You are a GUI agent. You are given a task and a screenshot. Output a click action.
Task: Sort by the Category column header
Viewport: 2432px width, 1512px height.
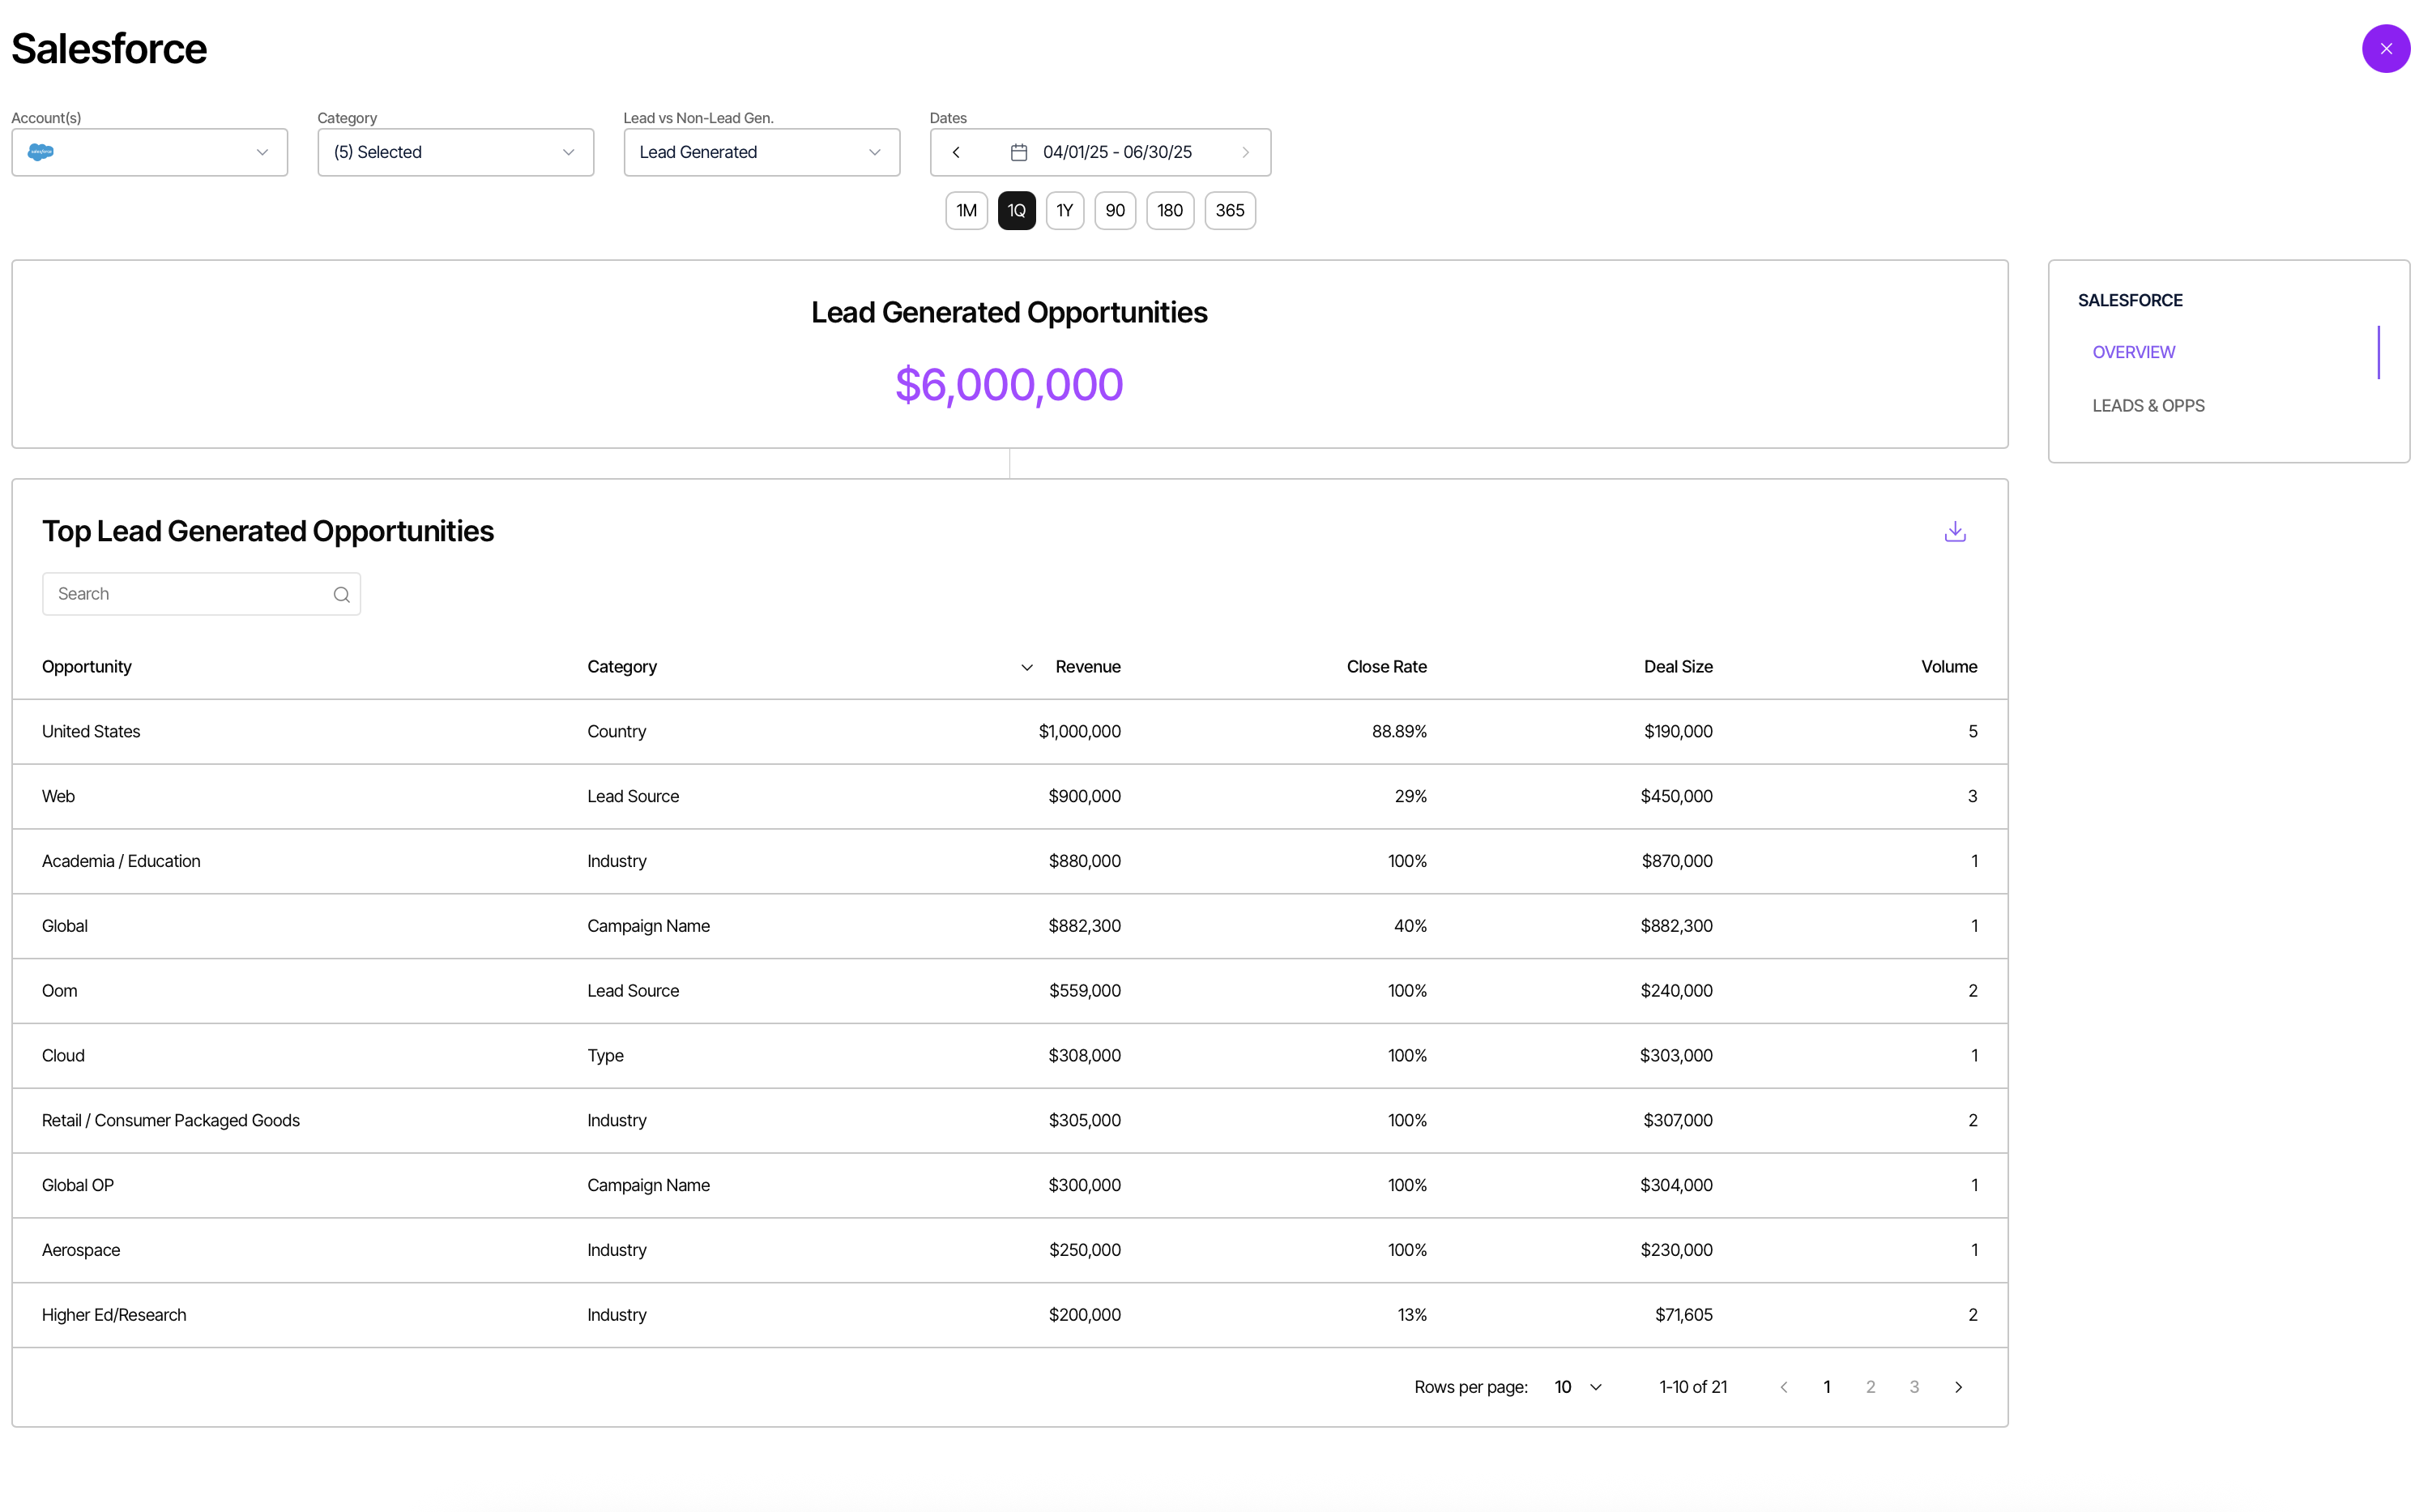[621, 667]
